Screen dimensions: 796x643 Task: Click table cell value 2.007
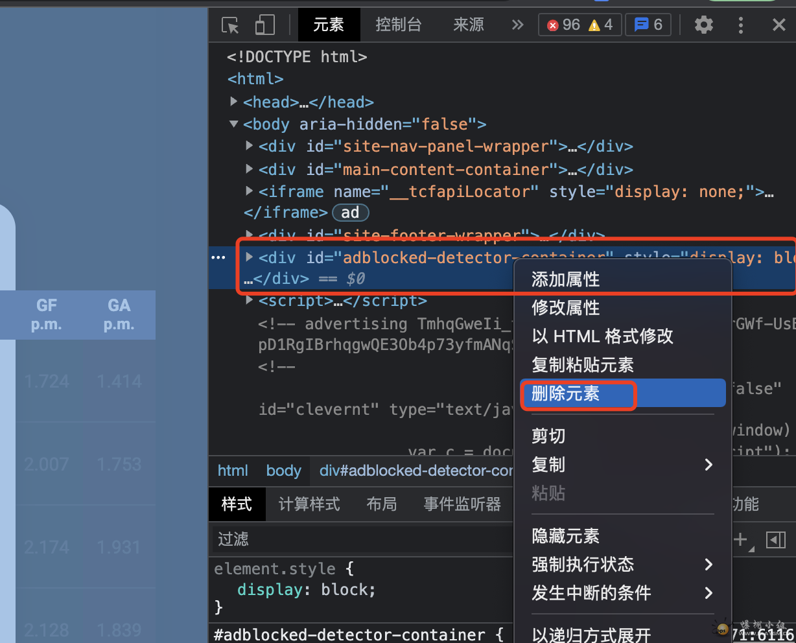click(47, 464)
